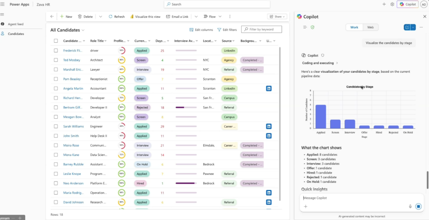Expand the All Candidates view dropdown
Viewport: 429px width, 220px height.
tap(83, 30)
